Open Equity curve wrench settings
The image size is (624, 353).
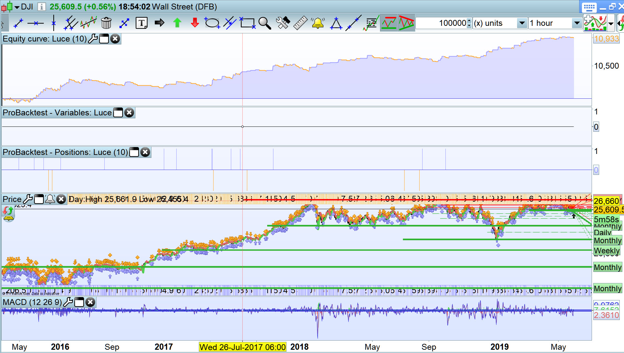[93, 39]
